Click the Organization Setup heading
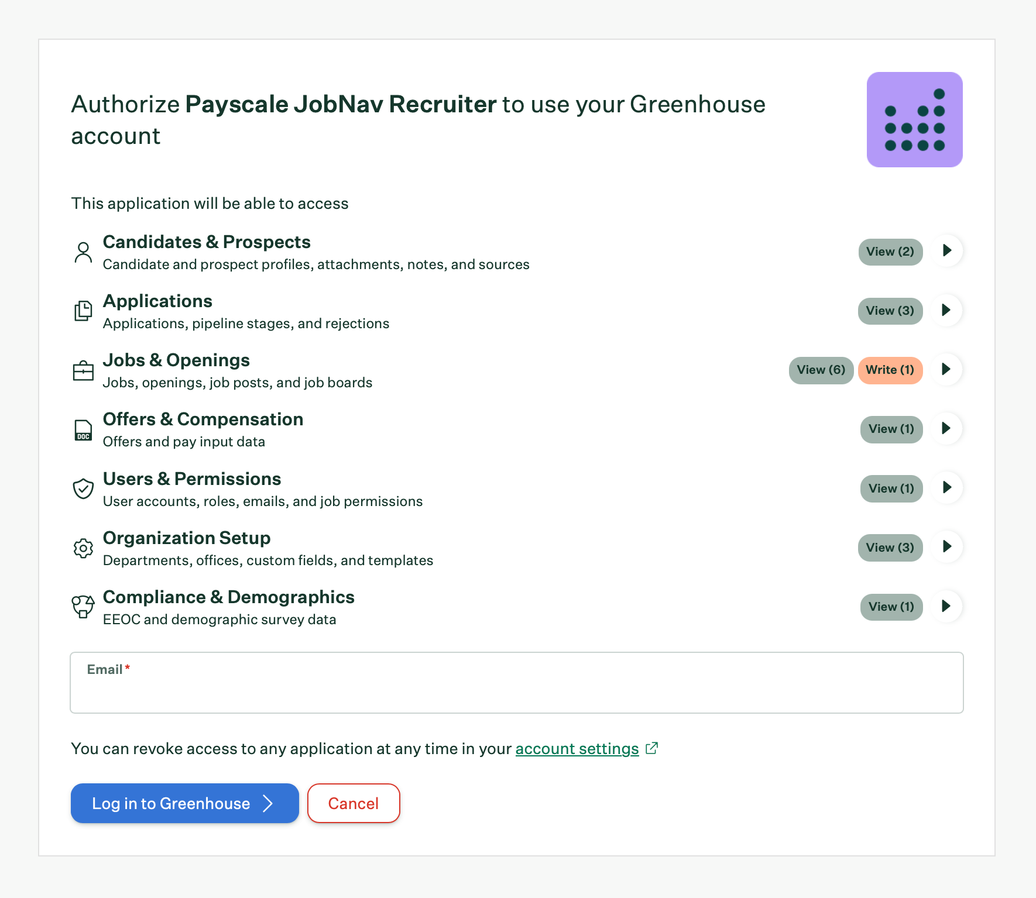The height and width of the screenshot is (898, 1036). pos(187,538)
